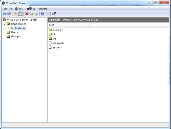The width and height of the screenshot is (171, 129).
Task: Click the Forward arrow toolbar icon
Action: 9,14
